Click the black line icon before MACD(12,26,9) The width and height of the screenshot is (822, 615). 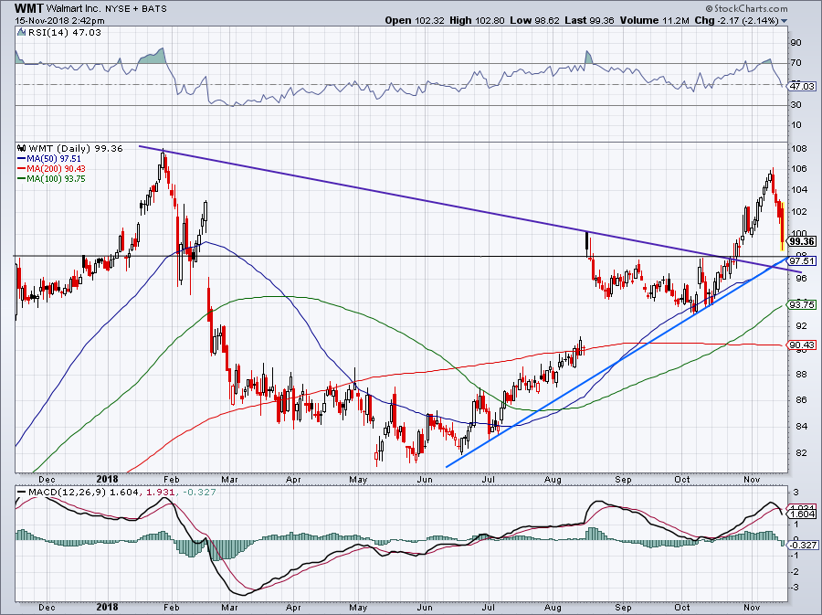pos(22,493)
